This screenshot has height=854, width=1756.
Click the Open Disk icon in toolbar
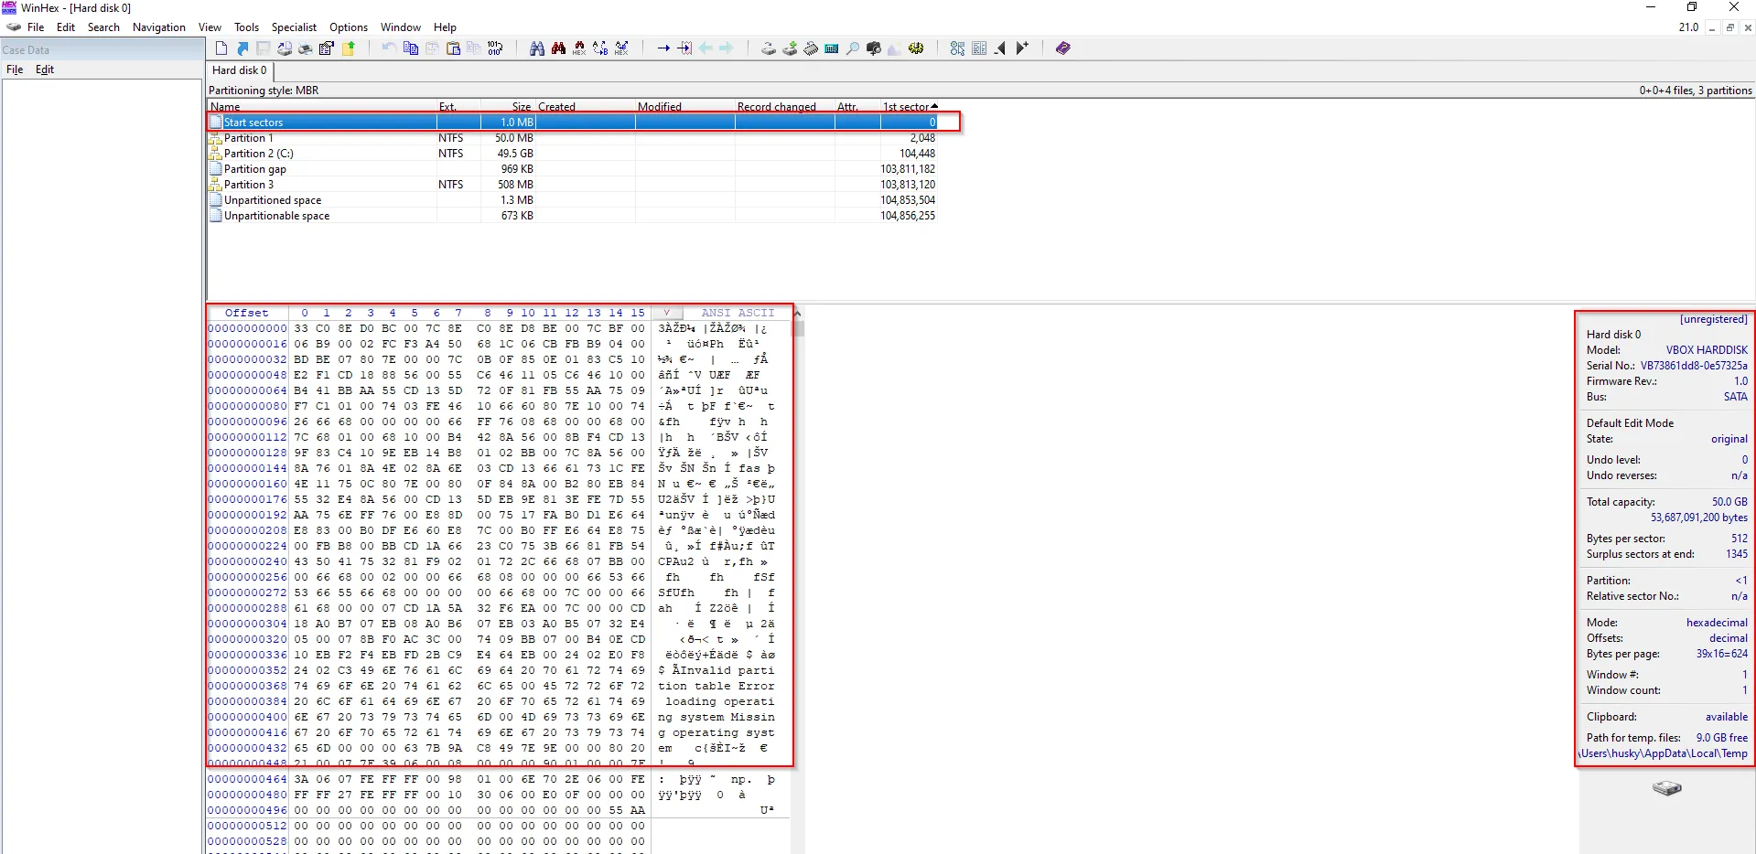(x=769, y=48)
